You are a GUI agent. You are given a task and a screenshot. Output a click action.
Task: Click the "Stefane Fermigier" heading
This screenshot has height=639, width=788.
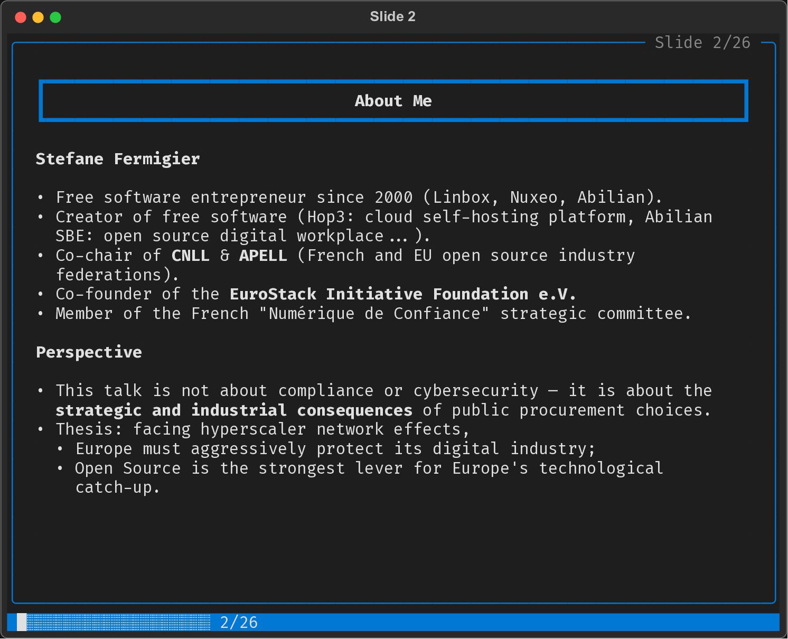118,159
